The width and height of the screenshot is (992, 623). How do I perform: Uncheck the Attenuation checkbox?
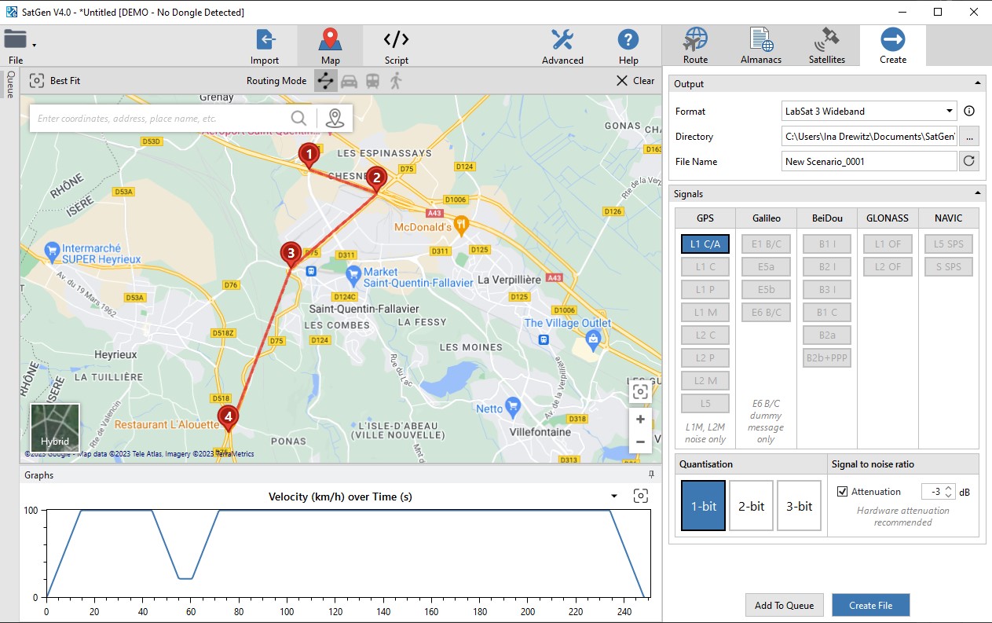pyautogui.click(x=843, y=492)
